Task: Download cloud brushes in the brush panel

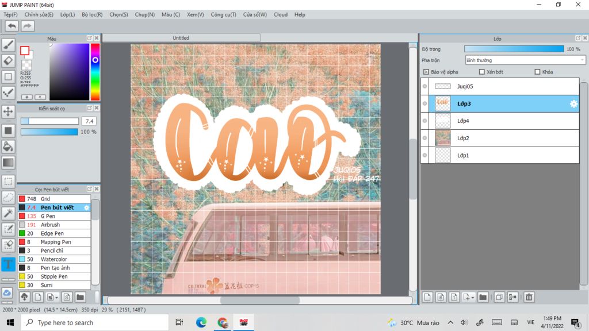Action: pos(24,297)
